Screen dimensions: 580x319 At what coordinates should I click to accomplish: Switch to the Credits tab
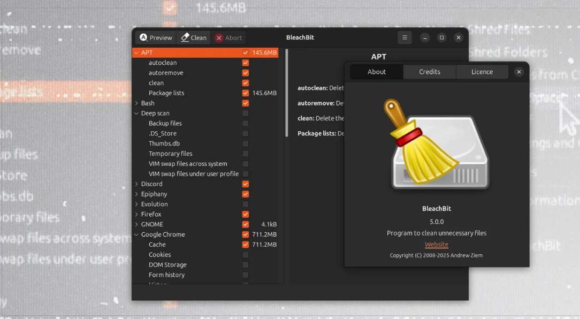tap(430, 72)
